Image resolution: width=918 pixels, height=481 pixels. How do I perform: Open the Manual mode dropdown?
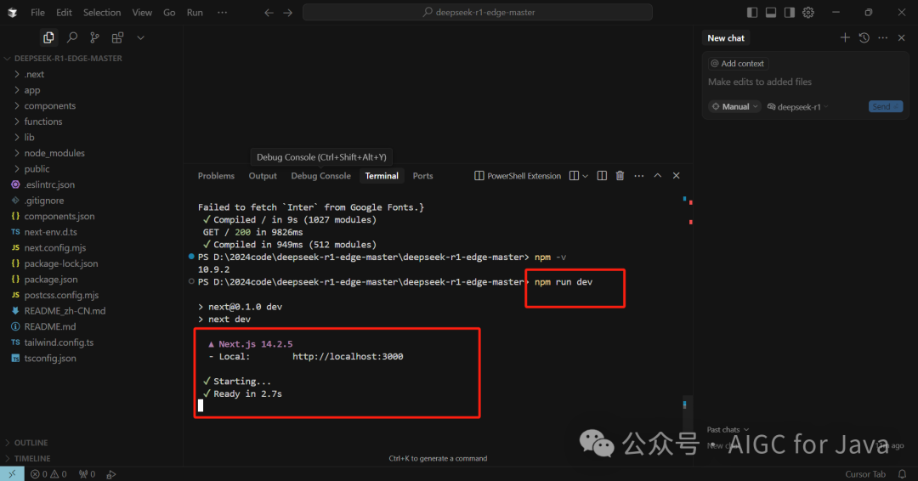point(734,106)
